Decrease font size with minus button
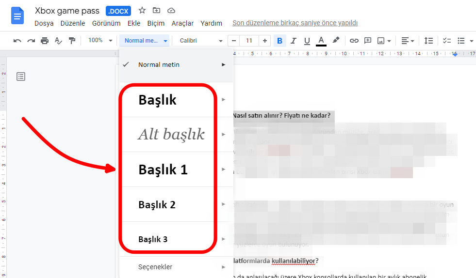Screen dimensions: 476x278 (233, 41)
